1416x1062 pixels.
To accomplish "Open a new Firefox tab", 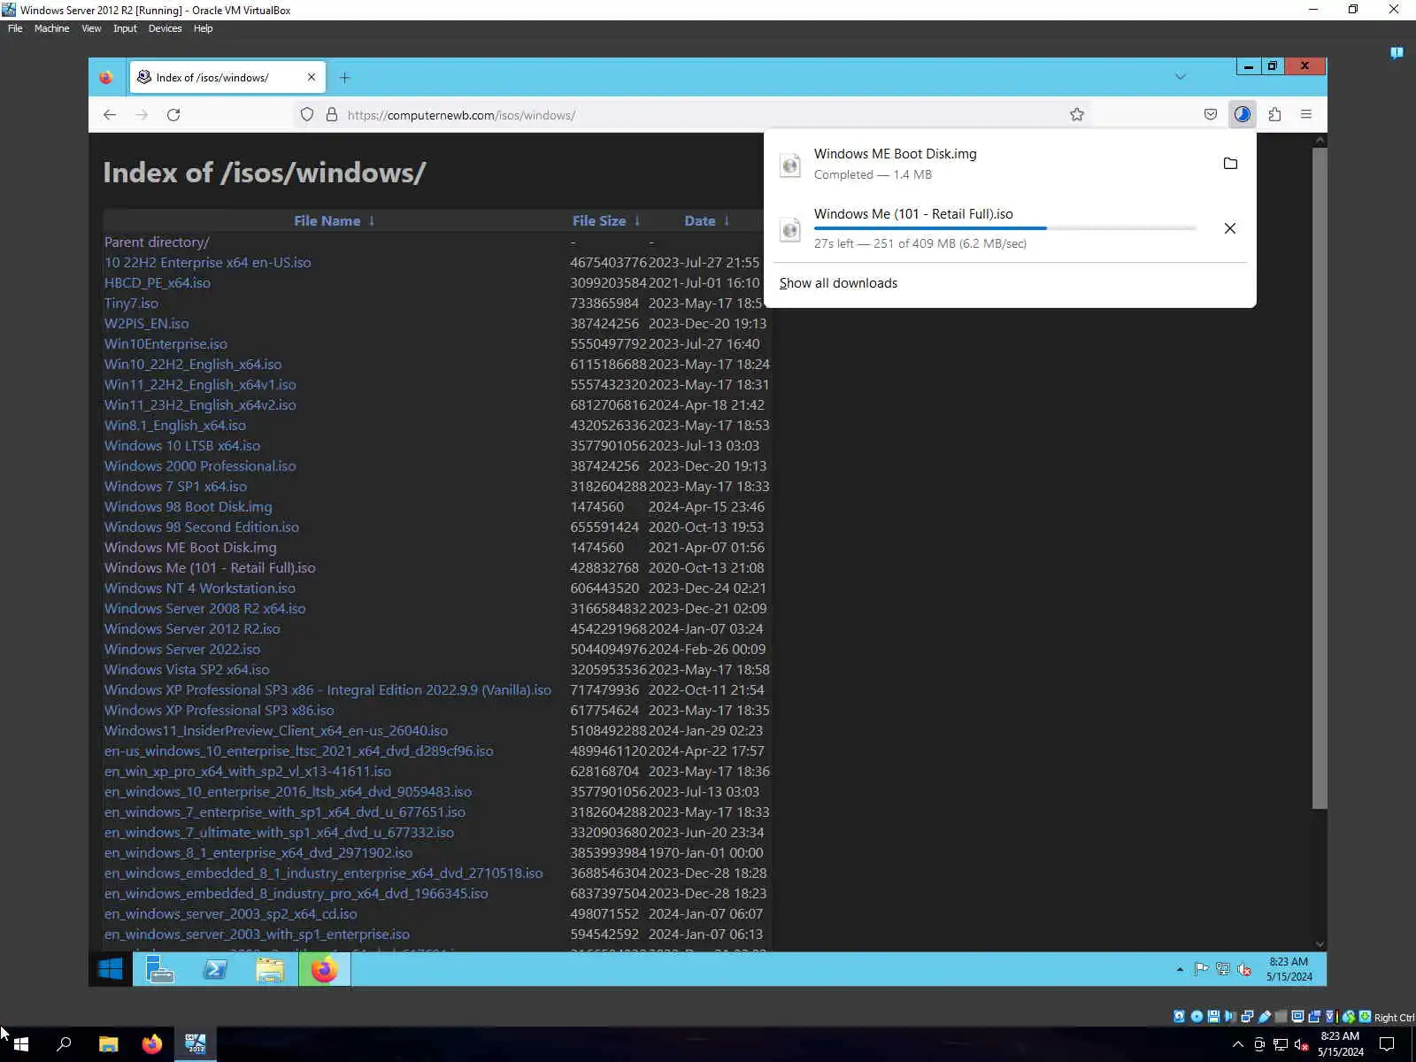I will [x=344, y=78].
